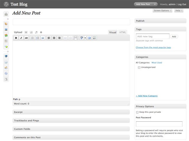Click the Add Media round upload icon

[41, 32]
